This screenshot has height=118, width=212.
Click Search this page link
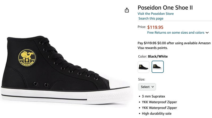coord(151,18)
